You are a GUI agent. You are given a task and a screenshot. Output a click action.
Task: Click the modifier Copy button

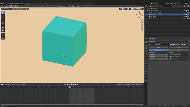(x=179, y=48)
